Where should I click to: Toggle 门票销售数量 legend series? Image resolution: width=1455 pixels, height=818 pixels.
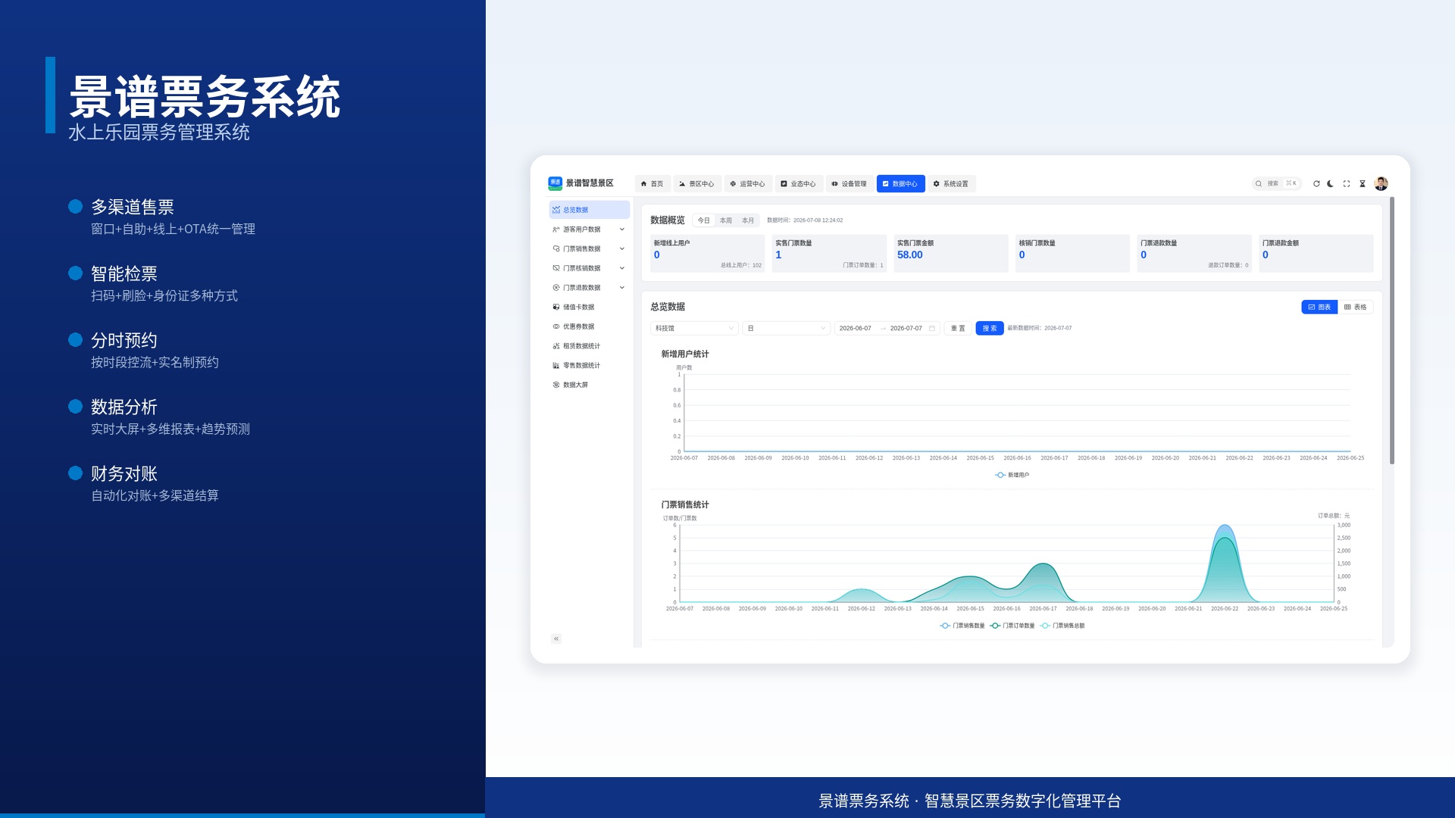pos(962,626)
